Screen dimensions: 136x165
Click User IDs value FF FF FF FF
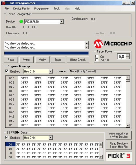(30, 27)
